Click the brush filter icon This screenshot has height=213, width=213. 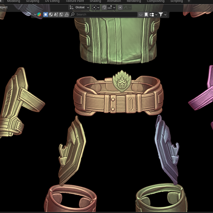(x=66, y=14)
